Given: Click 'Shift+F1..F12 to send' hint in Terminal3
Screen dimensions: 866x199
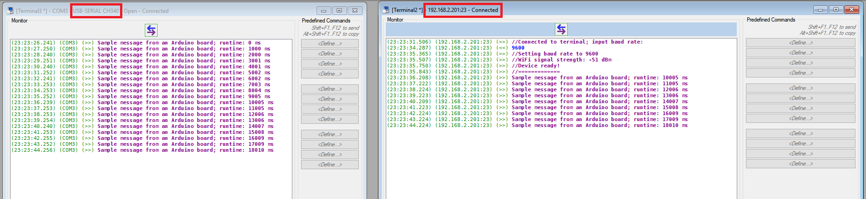Looking at the screenshot, I should 335,28.
